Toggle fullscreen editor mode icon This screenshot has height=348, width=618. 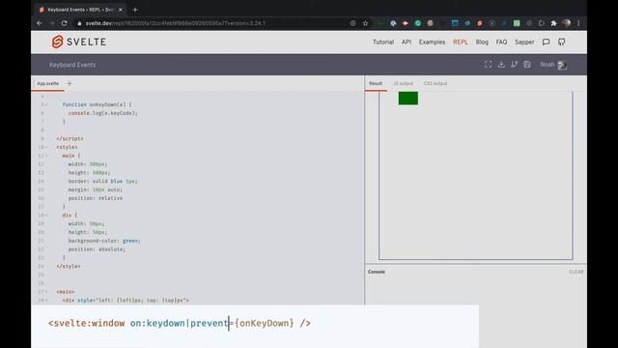[488, 65]
